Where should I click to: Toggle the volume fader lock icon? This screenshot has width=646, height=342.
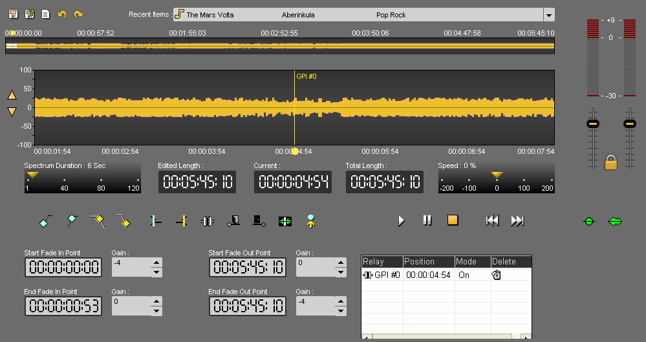[610, 162]
